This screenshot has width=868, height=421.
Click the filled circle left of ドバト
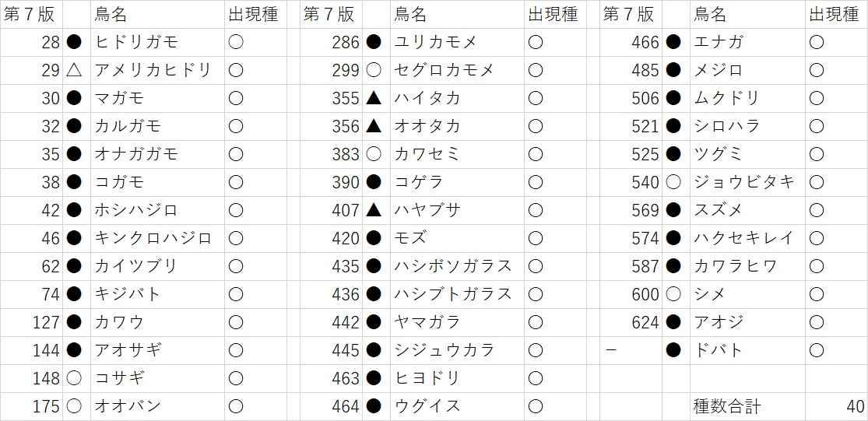673,350
